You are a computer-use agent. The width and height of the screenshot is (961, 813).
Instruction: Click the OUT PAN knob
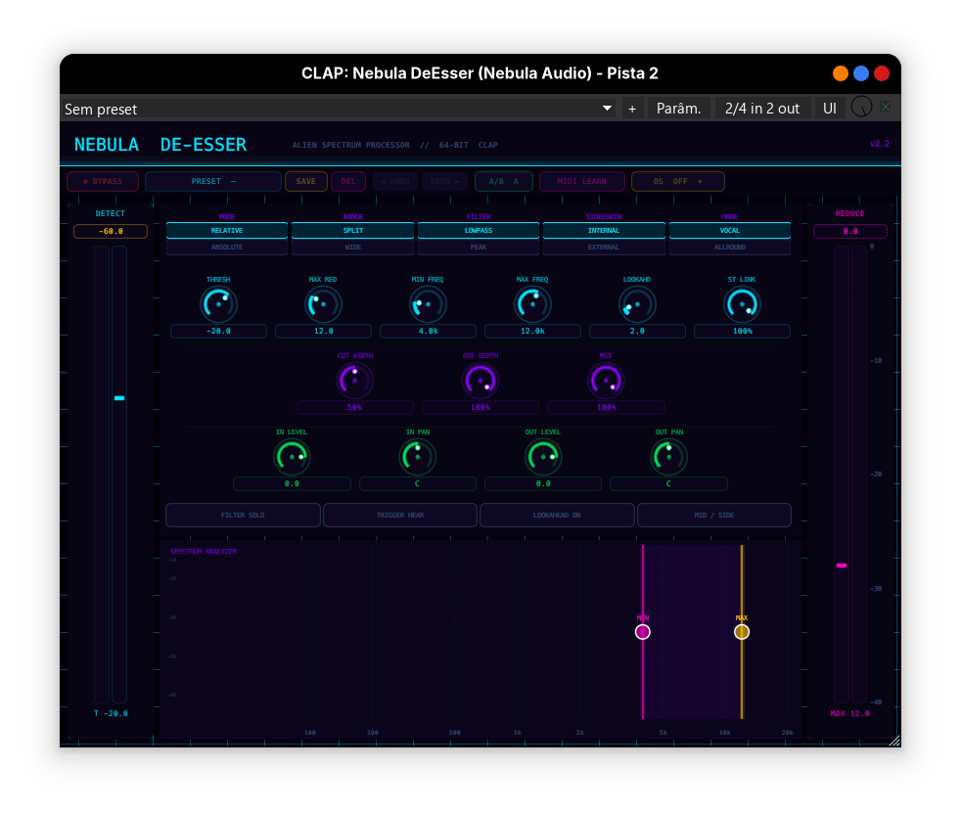(668, 457)
